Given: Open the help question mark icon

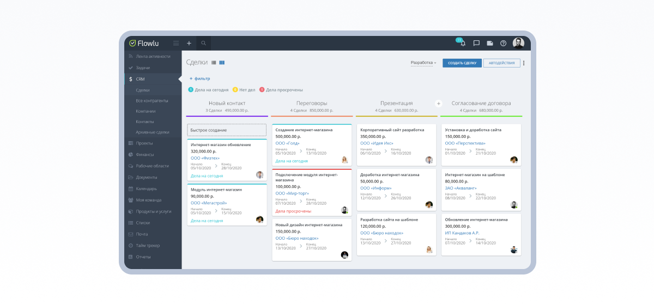Looking at the screenshot, I should pyautogui.click(x=503, y=43).
